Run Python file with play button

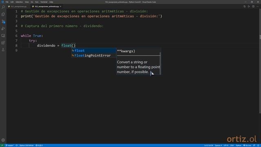[249, 7]
